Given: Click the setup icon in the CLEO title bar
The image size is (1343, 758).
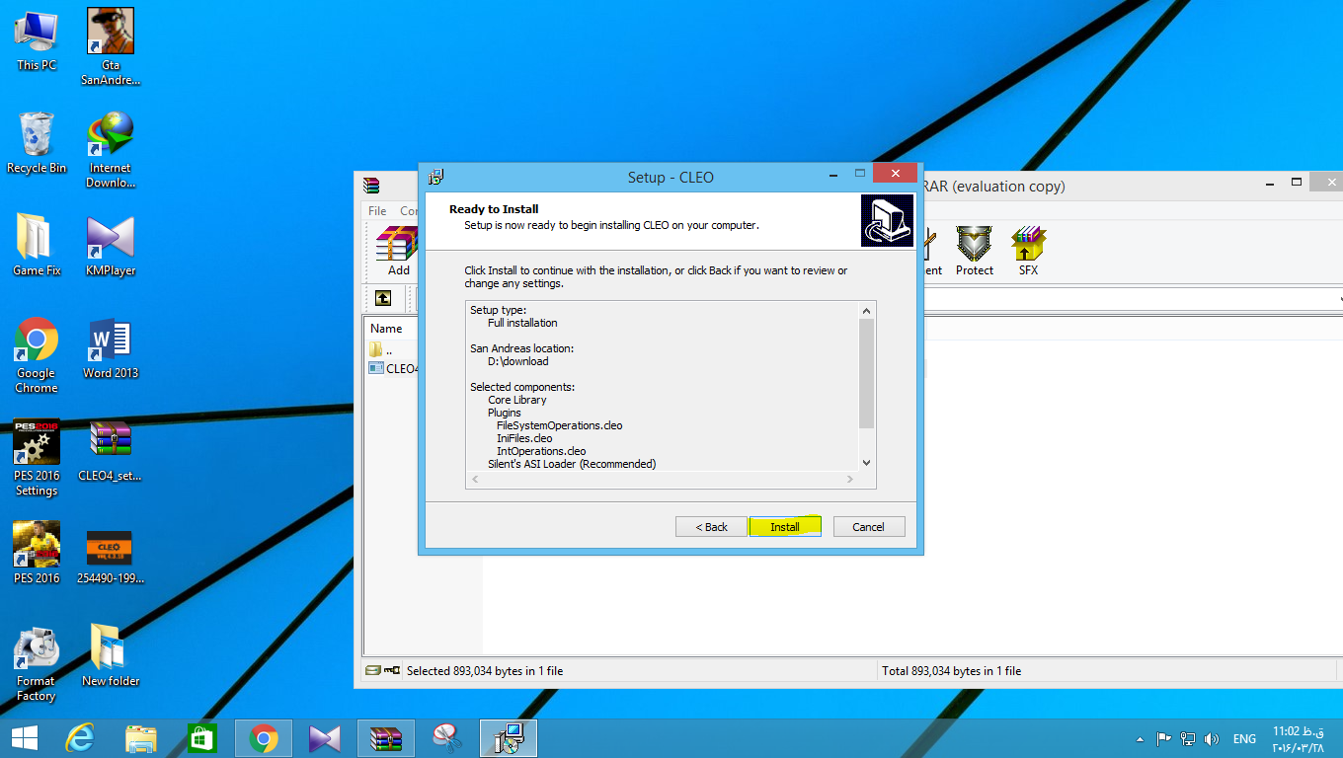Looking at the screenshot, I should [x=435, y=177].
